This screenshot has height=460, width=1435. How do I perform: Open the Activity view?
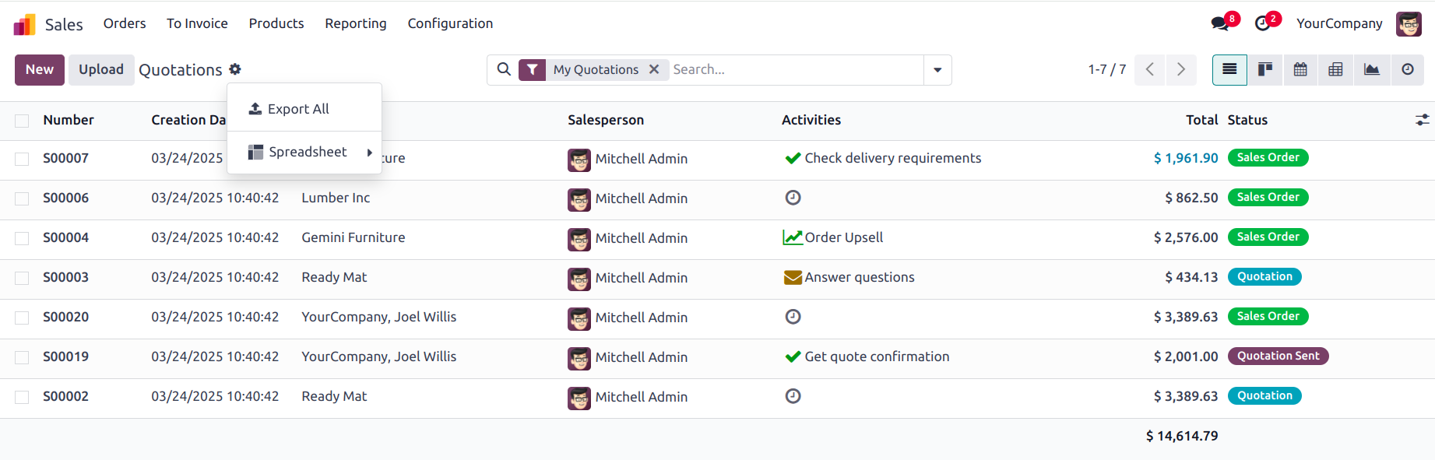point(1407,70)
